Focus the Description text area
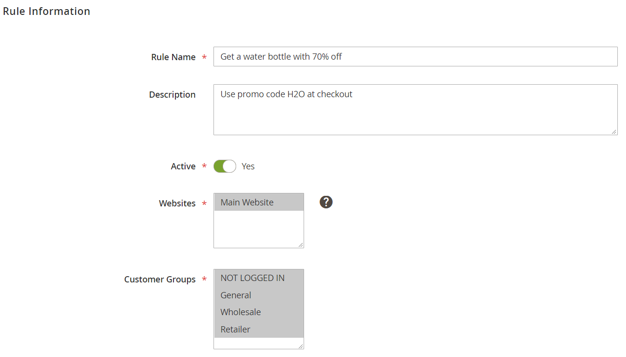626x357 pixels. coord(415,110)
